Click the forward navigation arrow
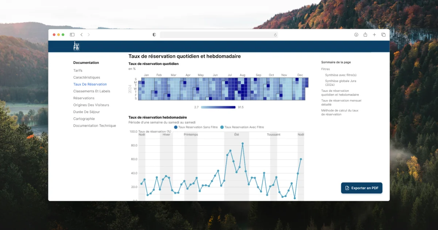Viewport: 438px width, 230px height. click(x=89, y=35)
